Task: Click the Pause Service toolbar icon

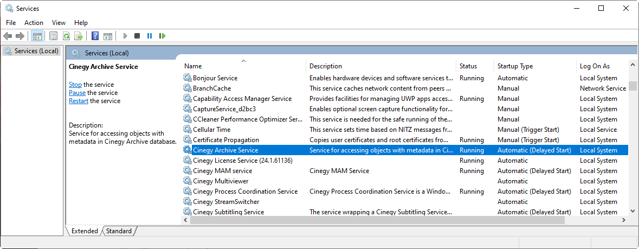Action: click(150, 36)
